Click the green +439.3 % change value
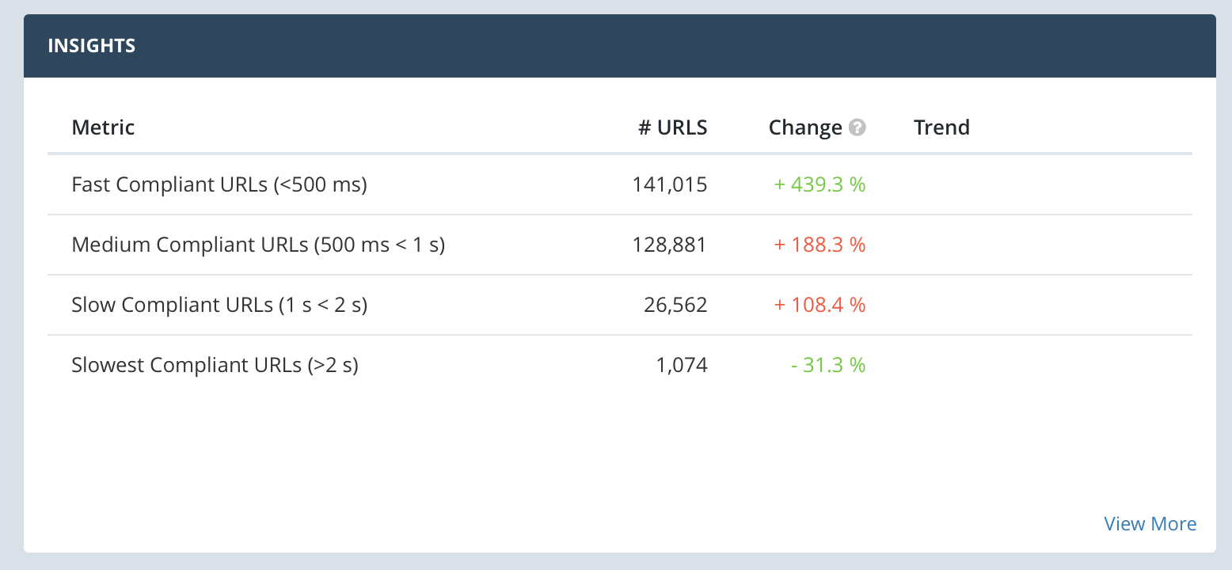Viewport: 1232px width, 570px height. coord(819,184)
